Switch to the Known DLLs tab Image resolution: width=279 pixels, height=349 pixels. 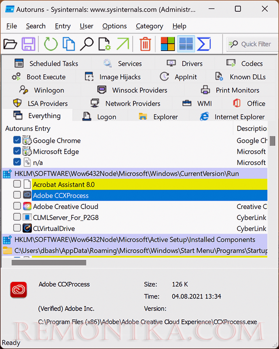pos(241,77)
